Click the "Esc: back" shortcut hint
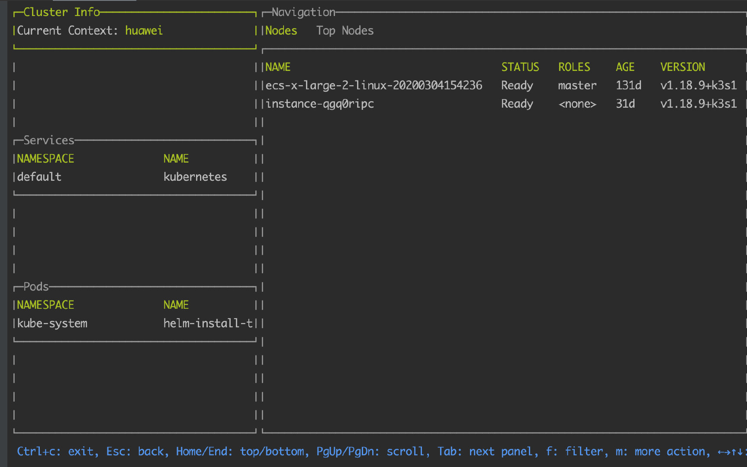Viewport: 747px width, 467px height. 135,451
